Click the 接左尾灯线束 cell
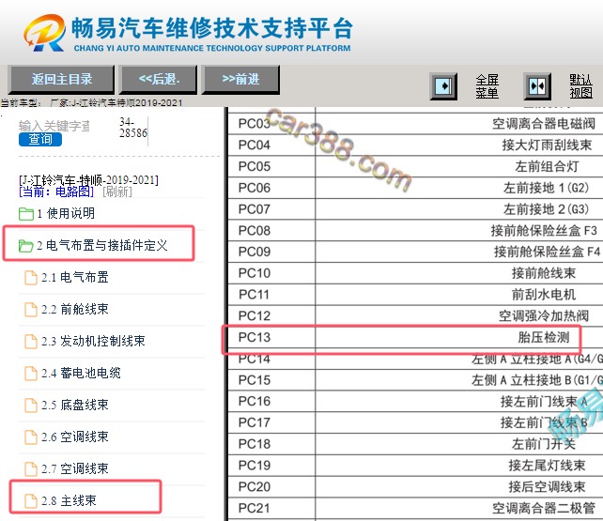Screen dimensions: 603x521 [547, 466]
